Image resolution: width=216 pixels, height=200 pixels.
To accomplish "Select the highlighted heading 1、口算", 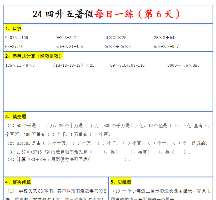I will click(x=13, y=29).
